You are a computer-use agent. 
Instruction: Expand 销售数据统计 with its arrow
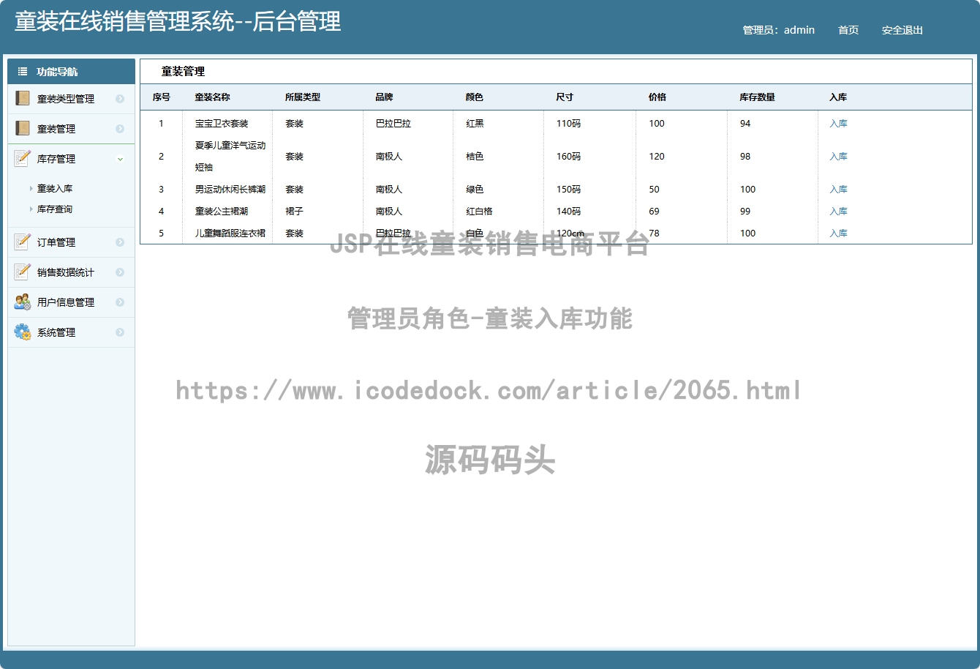pos(120,272)
